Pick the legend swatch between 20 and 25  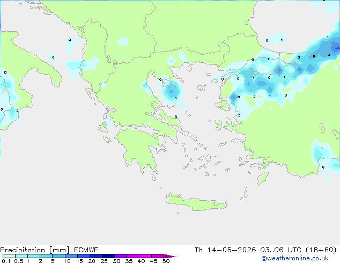pyautogui.click(x=95, y=256)
